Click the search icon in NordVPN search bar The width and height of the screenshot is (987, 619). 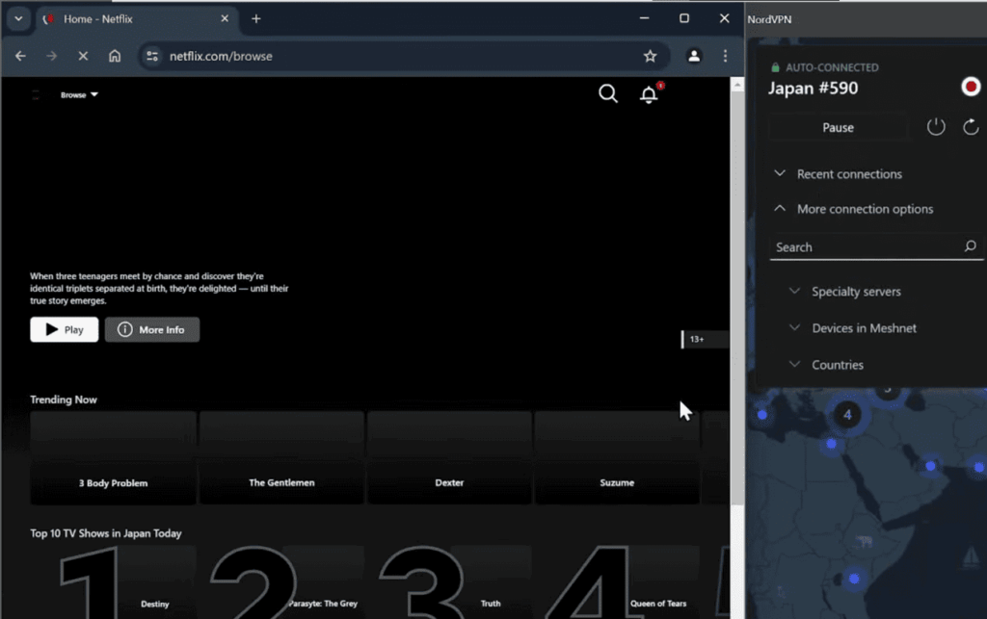pyautogui.click(x=969, y=246)
